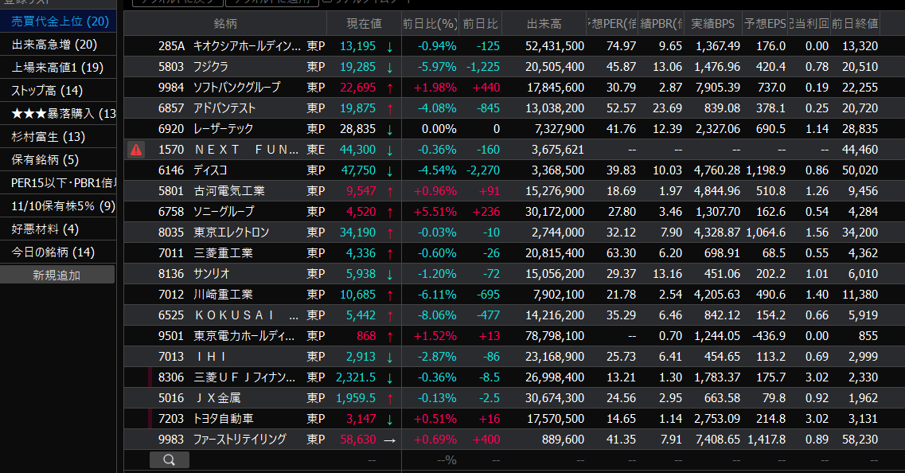Click the right arrow on the ファーストリテイリング row
905x473 pixels.
(x=389, y=439)
